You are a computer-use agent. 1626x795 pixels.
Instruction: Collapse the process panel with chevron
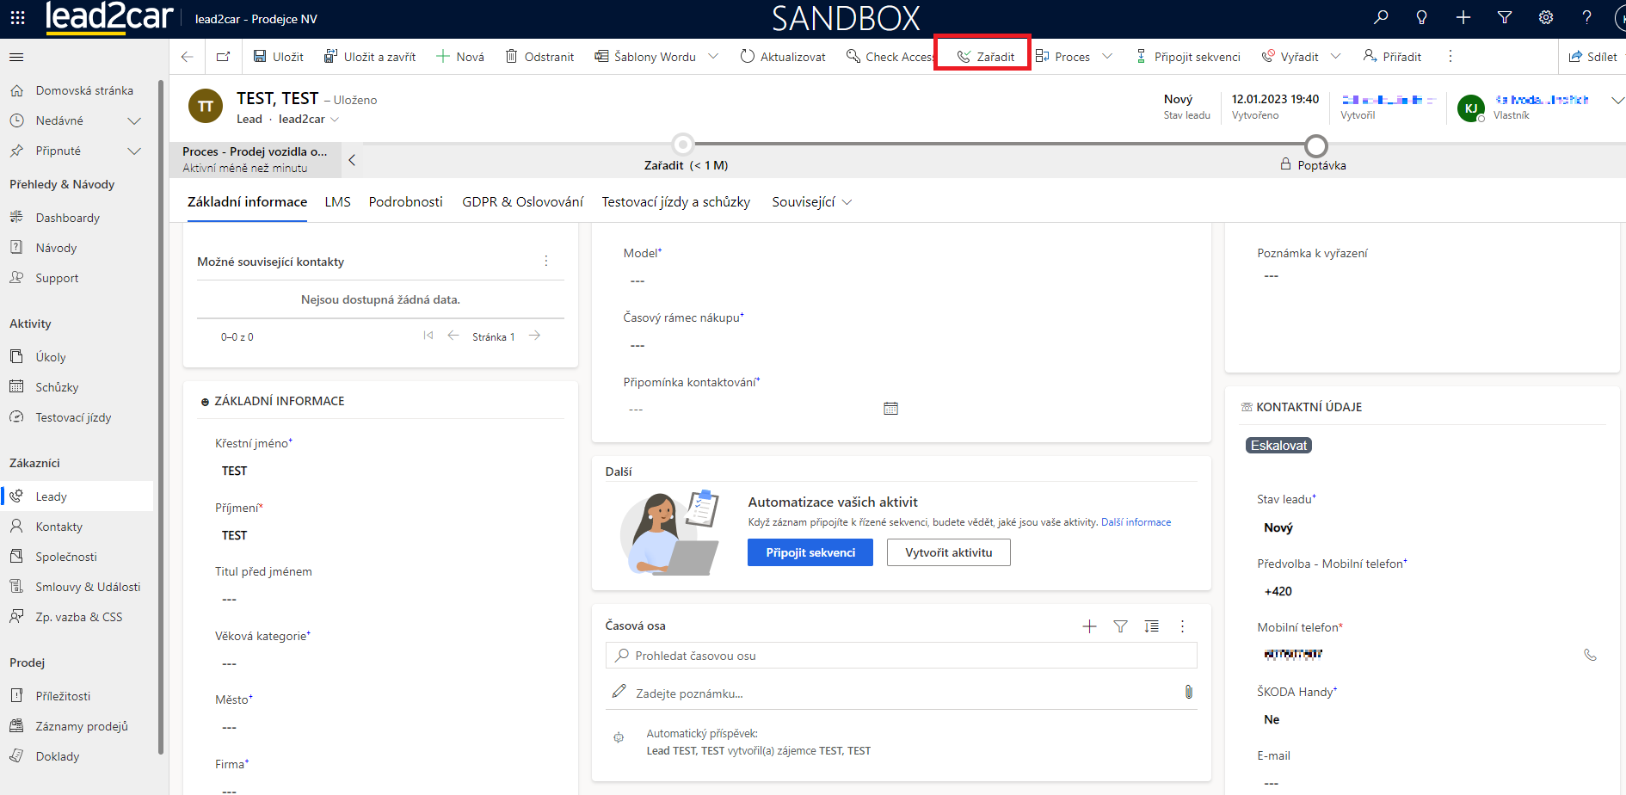pos(352,160)
